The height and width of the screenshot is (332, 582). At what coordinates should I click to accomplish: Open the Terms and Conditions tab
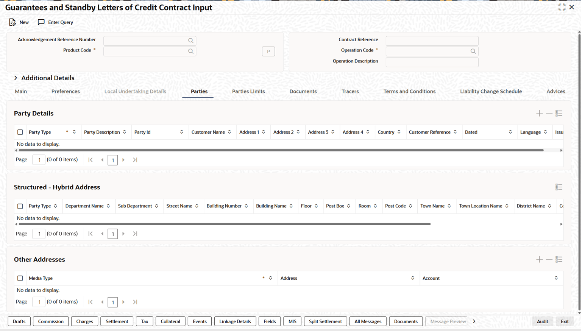tap(409, 91)
